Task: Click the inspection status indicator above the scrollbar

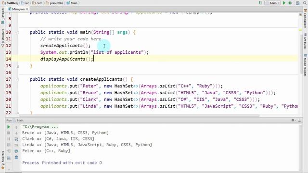Action: [300, 15]
